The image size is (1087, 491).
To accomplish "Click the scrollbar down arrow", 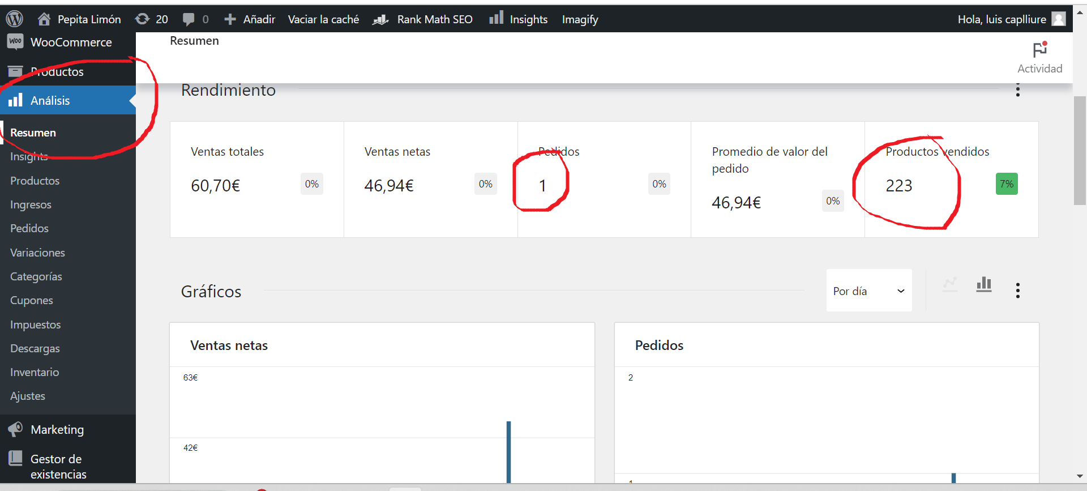I will (x=1080, y=476).
